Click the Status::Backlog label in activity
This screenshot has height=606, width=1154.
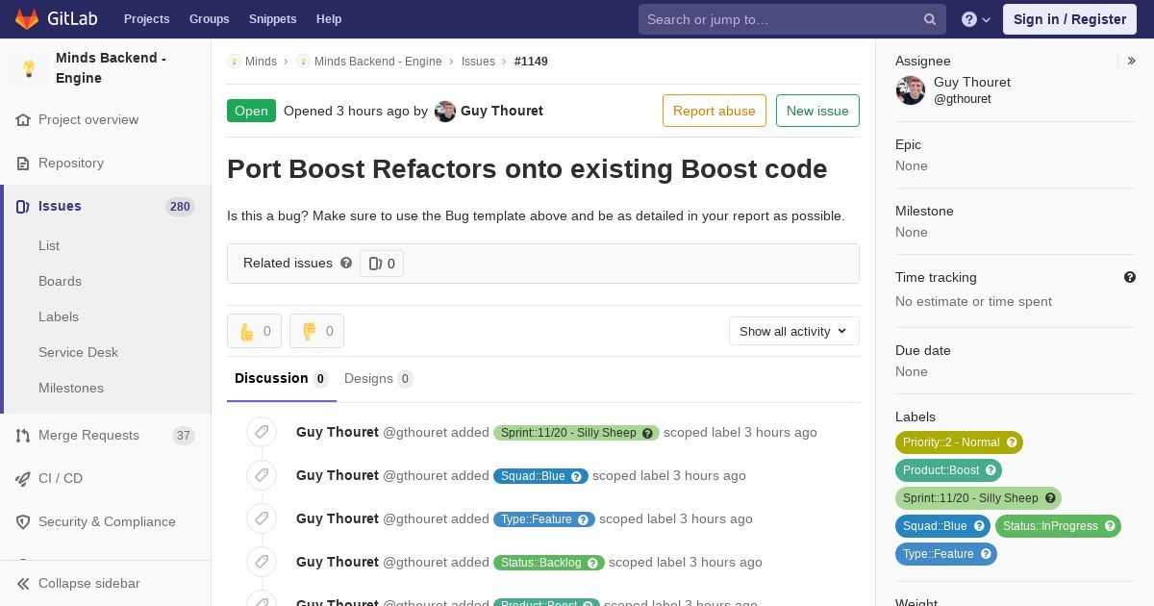click(549, 563)
